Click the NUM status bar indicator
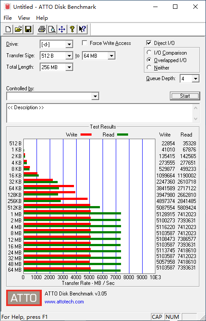 (x=172, y=317)
